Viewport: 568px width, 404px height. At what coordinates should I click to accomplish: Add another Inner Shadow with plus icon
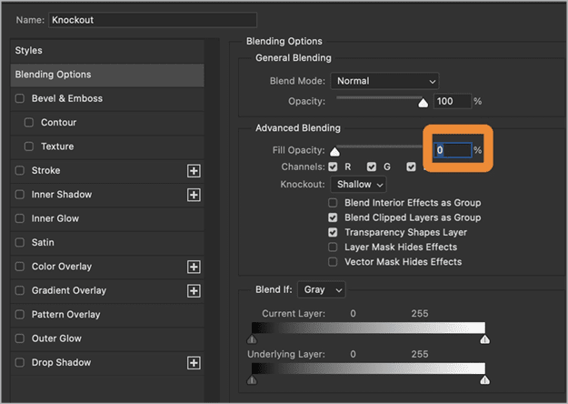tap(194, 195)
